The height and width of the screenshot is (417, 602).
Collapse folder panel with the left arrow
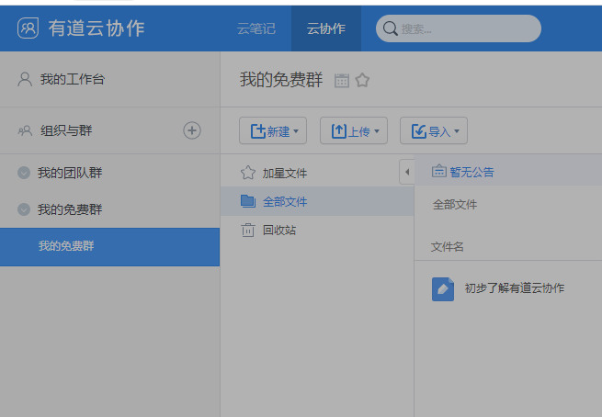(407, 172)
